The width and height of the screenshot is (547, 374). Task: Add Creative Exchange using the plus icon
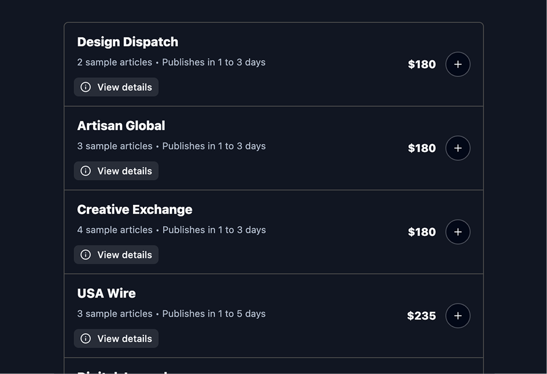(x=458, y=232)
